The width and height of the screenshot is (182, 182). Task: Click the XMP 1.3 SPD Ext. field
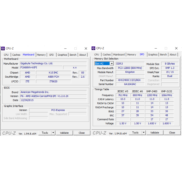pyautogui.click(x=170, y=68)
